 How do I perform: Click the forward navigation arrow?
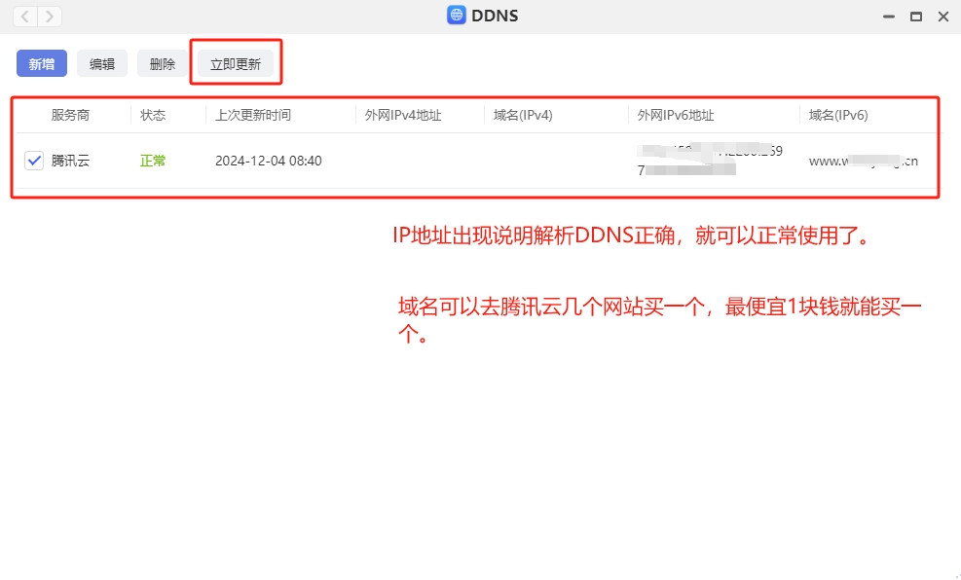(49, 16)
